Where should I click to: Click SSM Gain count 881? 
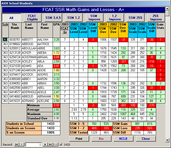coord(137,124)
